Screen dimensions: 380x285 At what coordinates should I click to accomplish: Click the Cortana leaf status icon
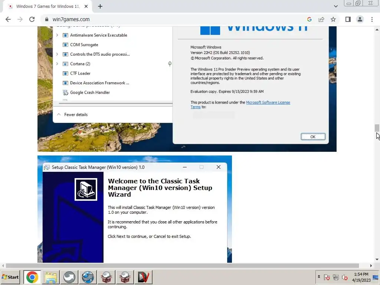tap(170, 64)
